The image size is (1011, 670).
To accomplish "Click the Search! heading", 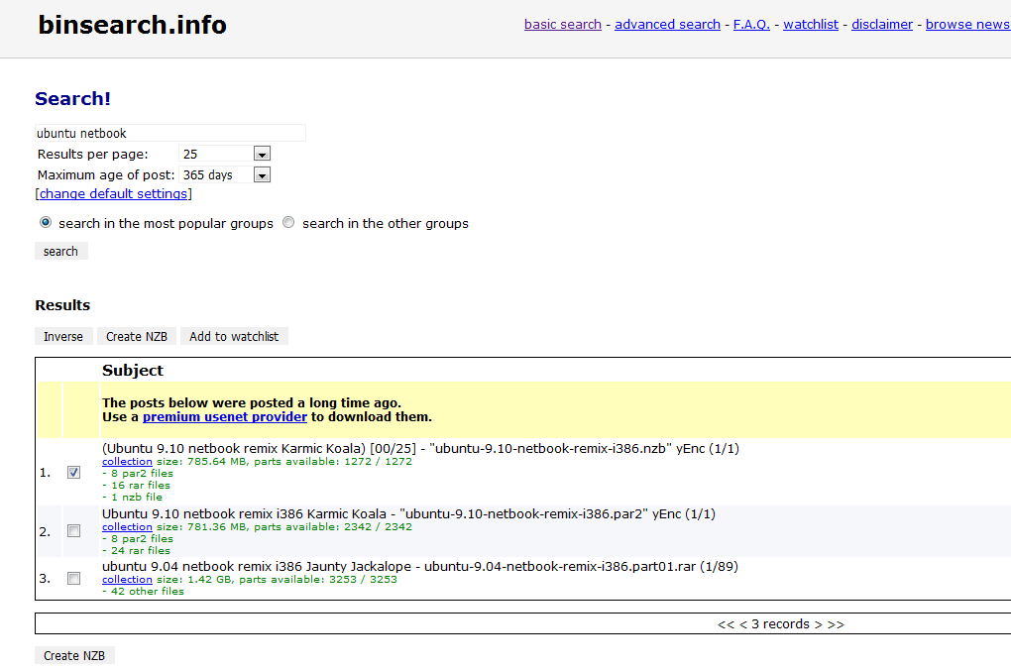I will [73, 99].
